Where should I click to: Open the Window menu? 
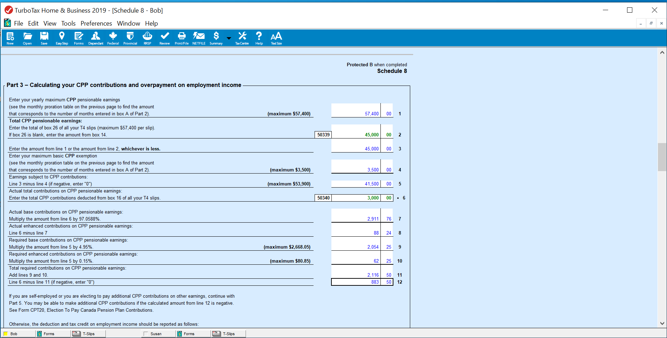click(129, 23)
